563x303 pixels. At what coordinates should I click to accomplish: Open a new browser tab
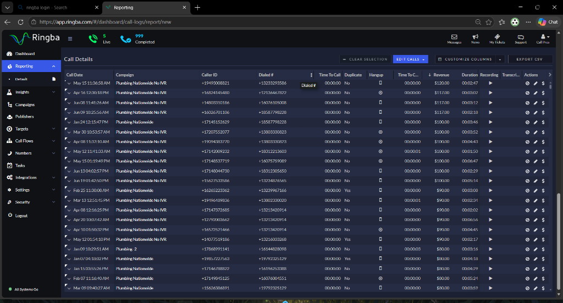point(197,8)
